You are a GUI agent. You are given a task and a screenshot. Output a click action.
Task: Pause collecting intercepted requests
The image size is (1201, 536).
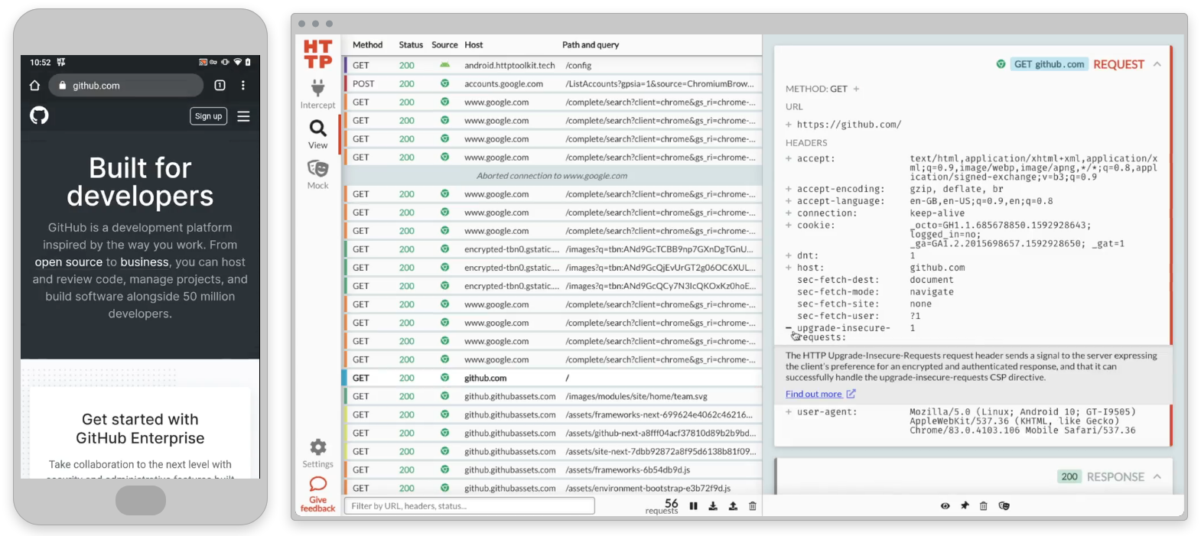(x=693, y=505)
